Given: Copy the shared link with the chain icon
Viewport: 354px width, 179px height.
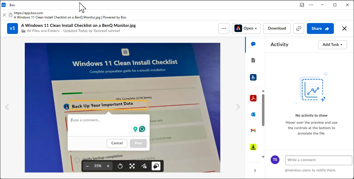Looking at the screenshot, I should click(299, 28).
